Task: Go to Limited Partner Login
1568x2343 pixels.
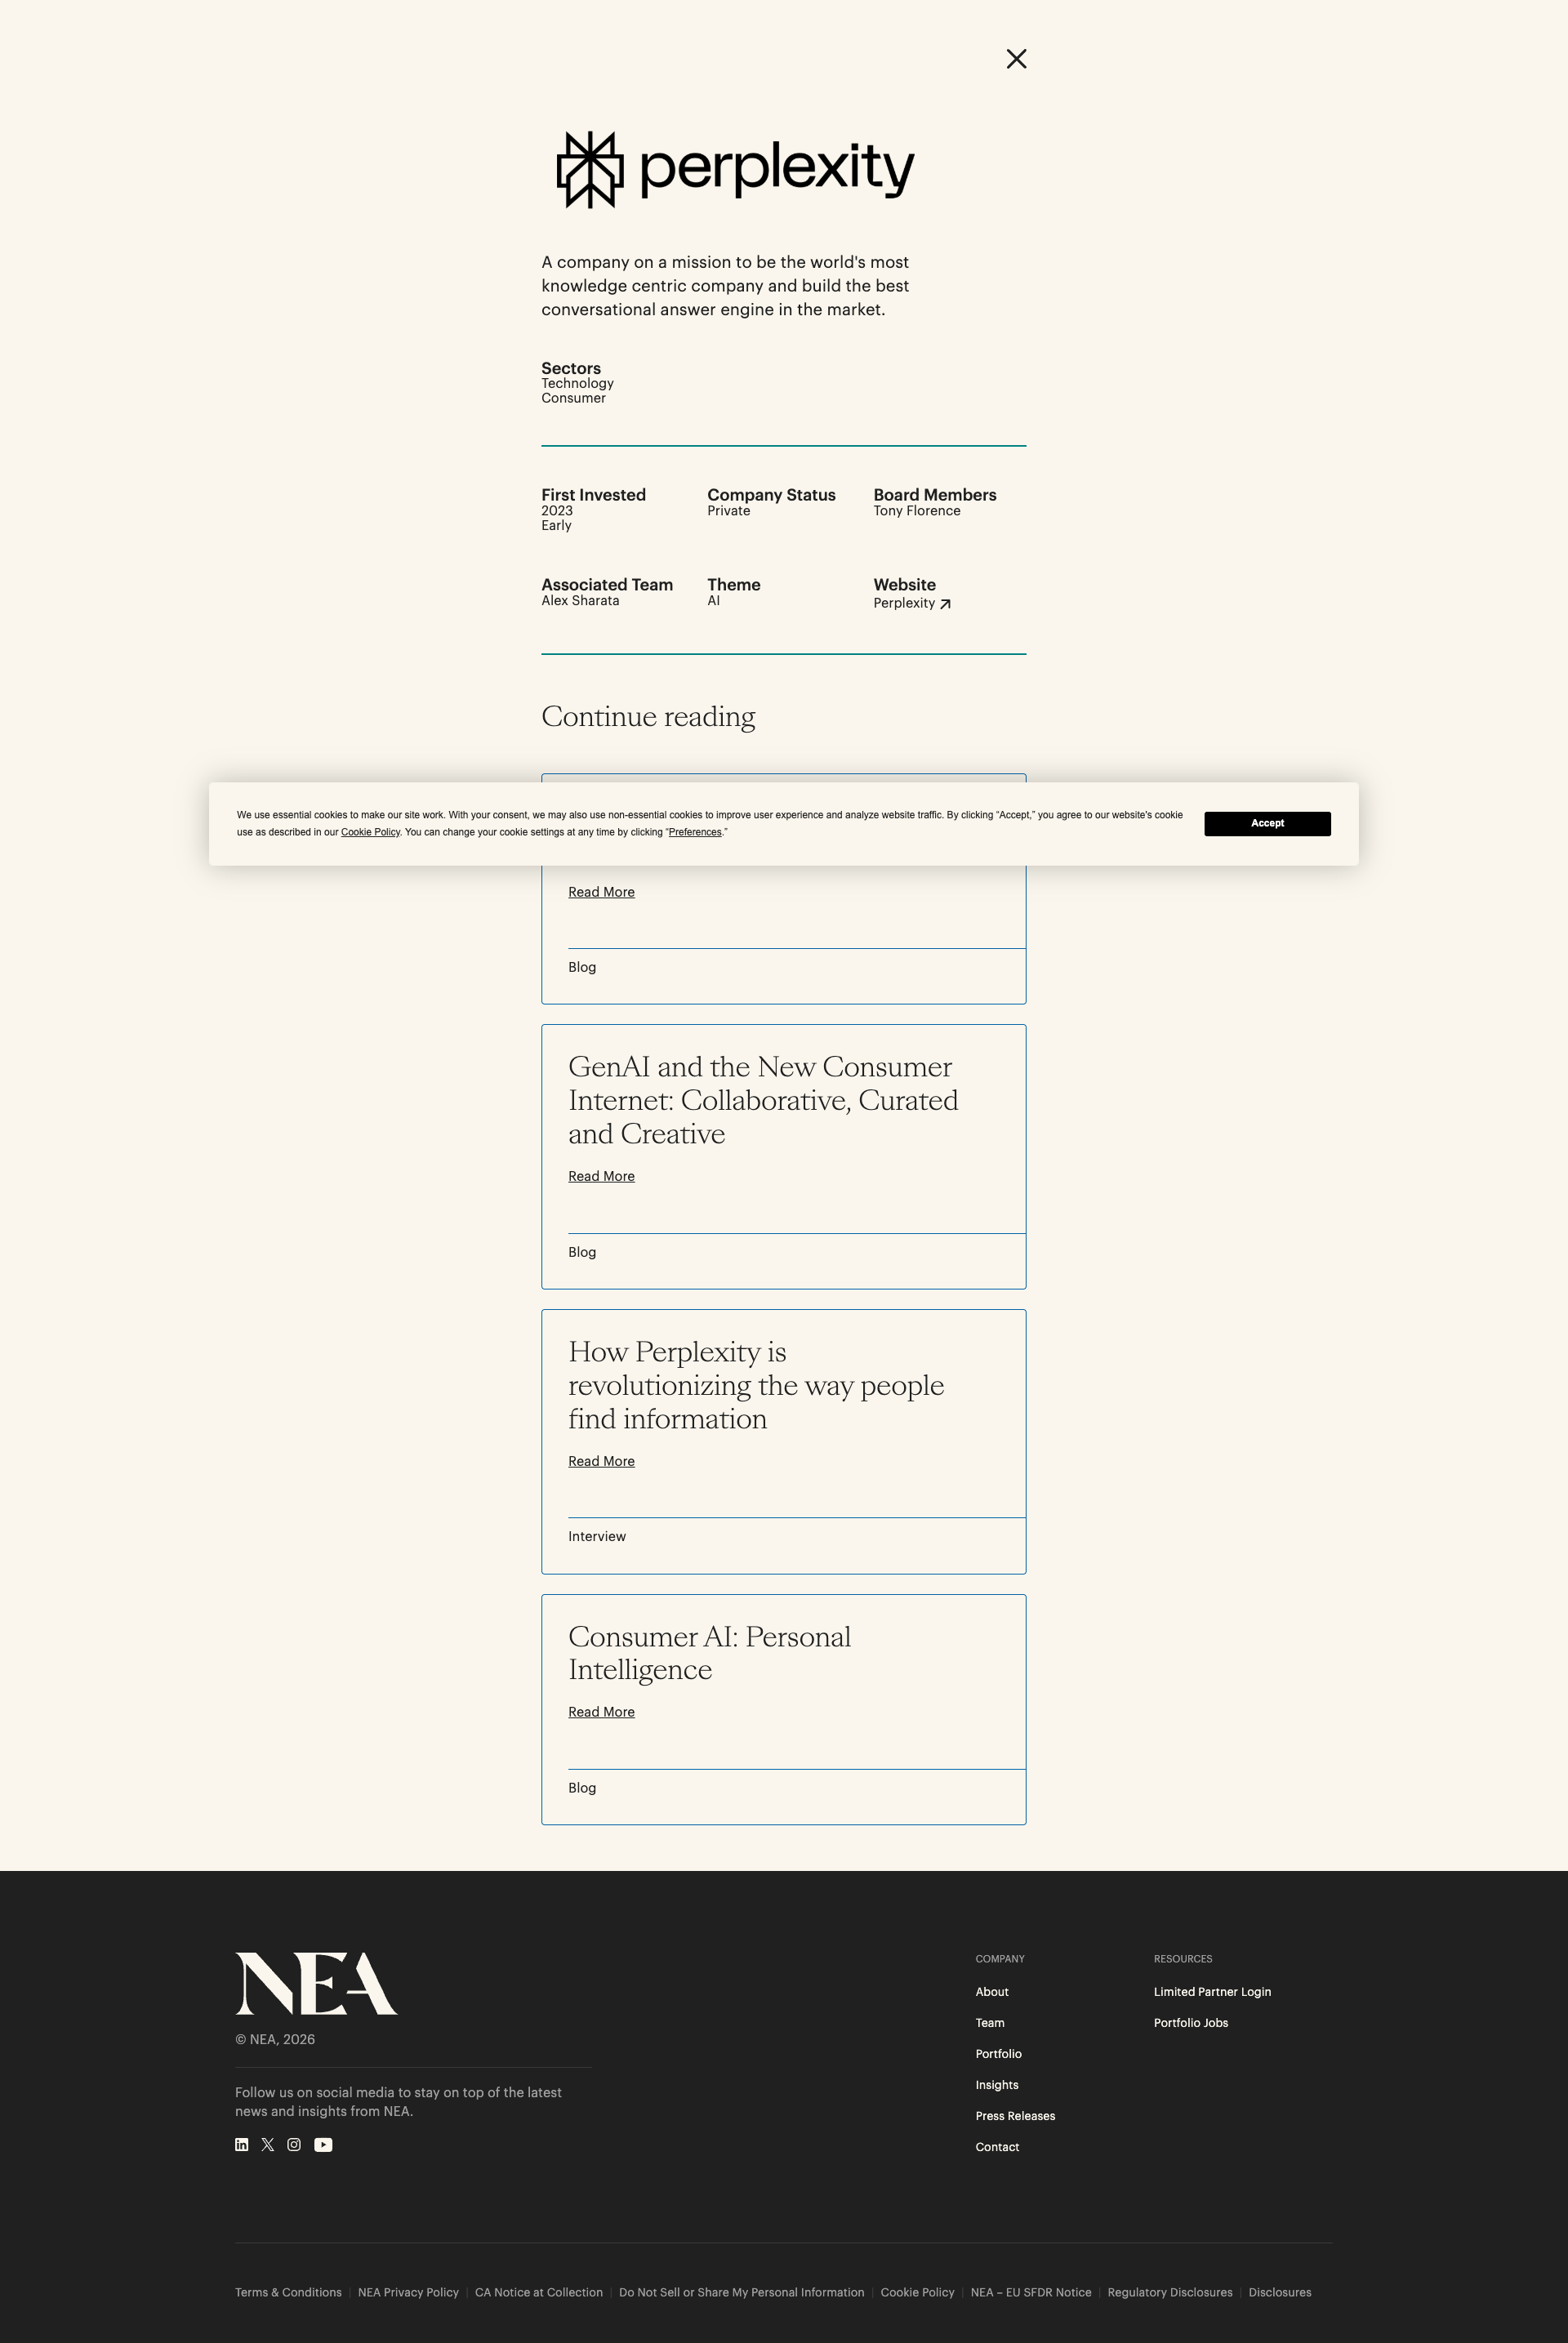Action: [x=1211, y=1991]
